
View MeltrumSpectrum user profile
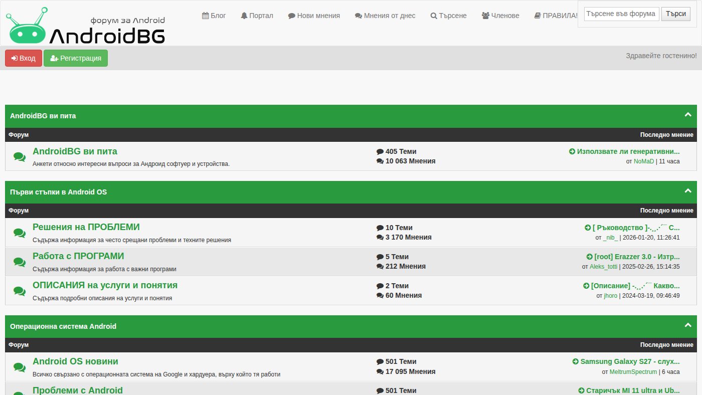click(x=633, y=372)
